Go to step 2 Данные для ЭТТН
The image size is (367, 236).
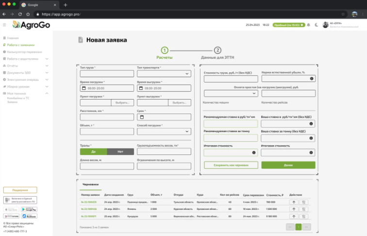pyautogui.click(x=217, y=51)
